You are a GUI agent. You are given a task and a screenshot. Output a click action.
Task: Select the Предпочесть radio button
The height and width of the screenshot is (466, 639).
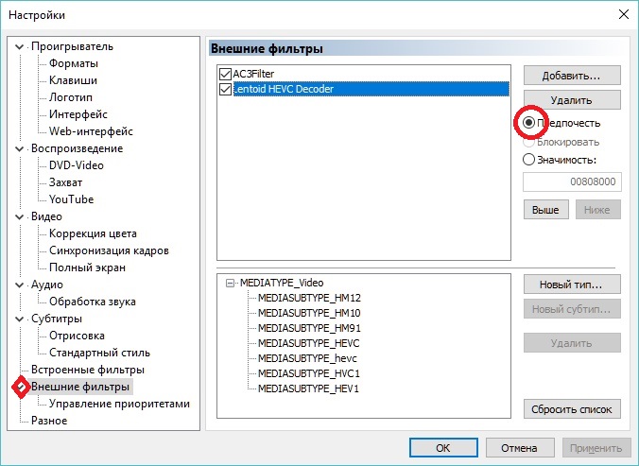click(528, 123)
